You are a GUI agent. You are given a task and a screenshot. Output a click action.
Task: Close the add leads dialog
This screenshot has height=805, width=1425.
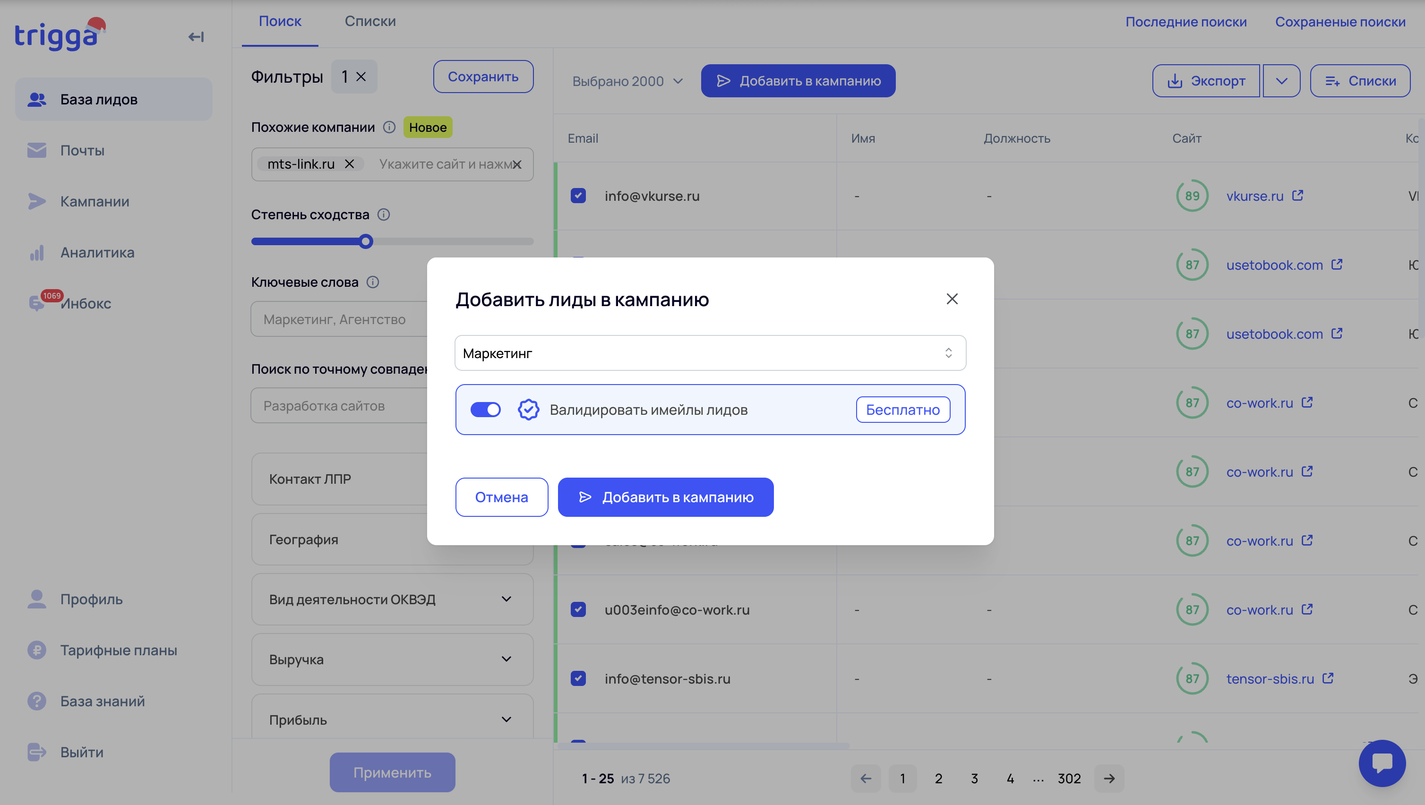[952, 299]
